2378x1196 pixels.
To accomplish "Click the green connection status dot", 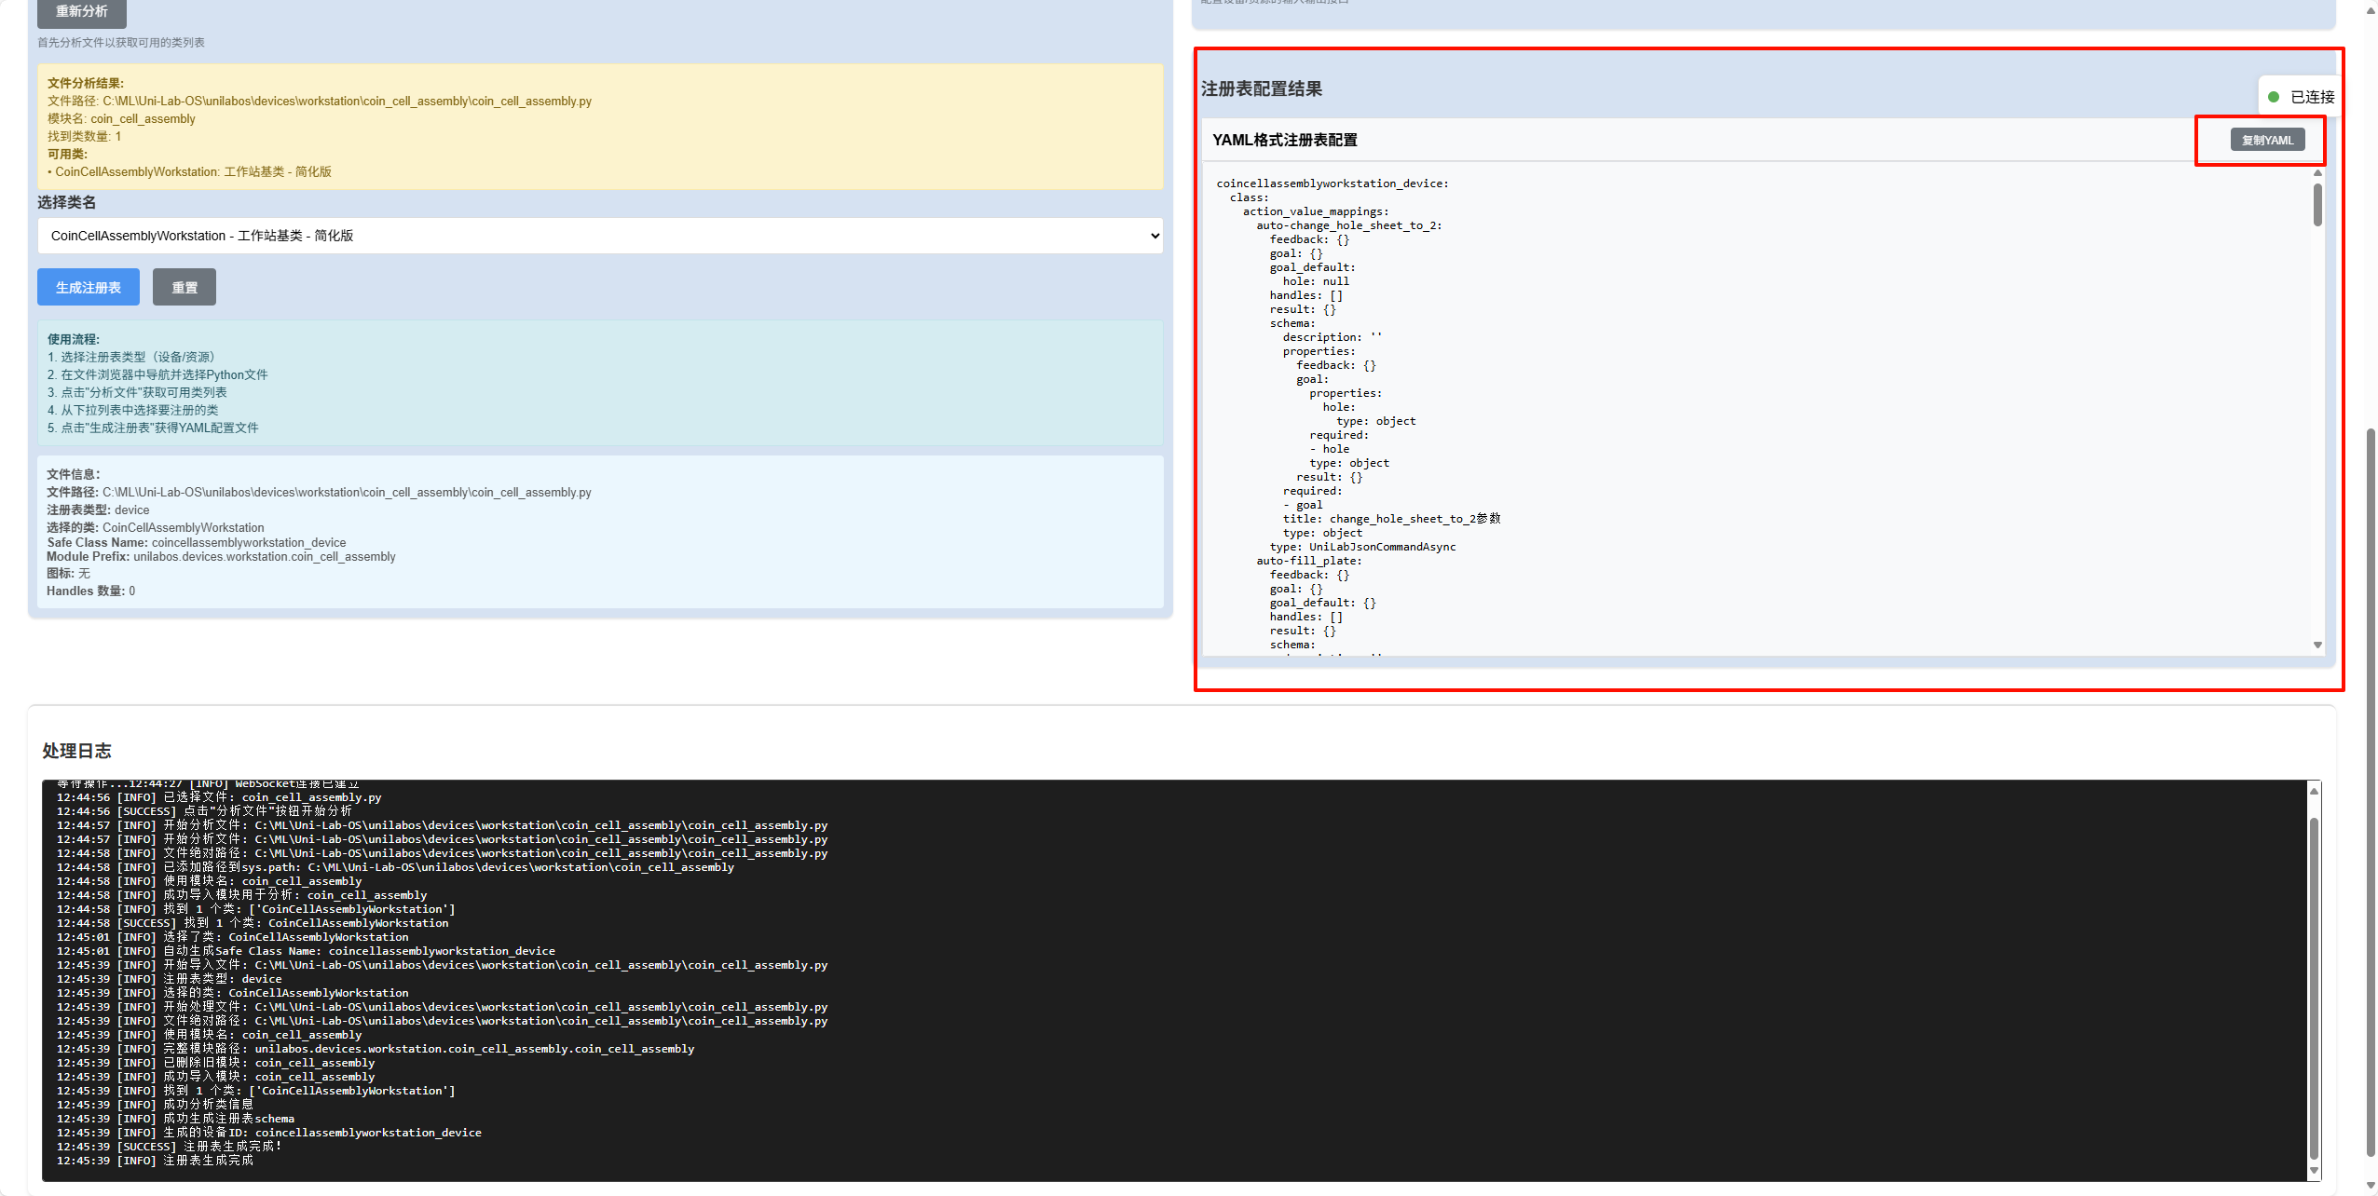I will coord(2273,97).
